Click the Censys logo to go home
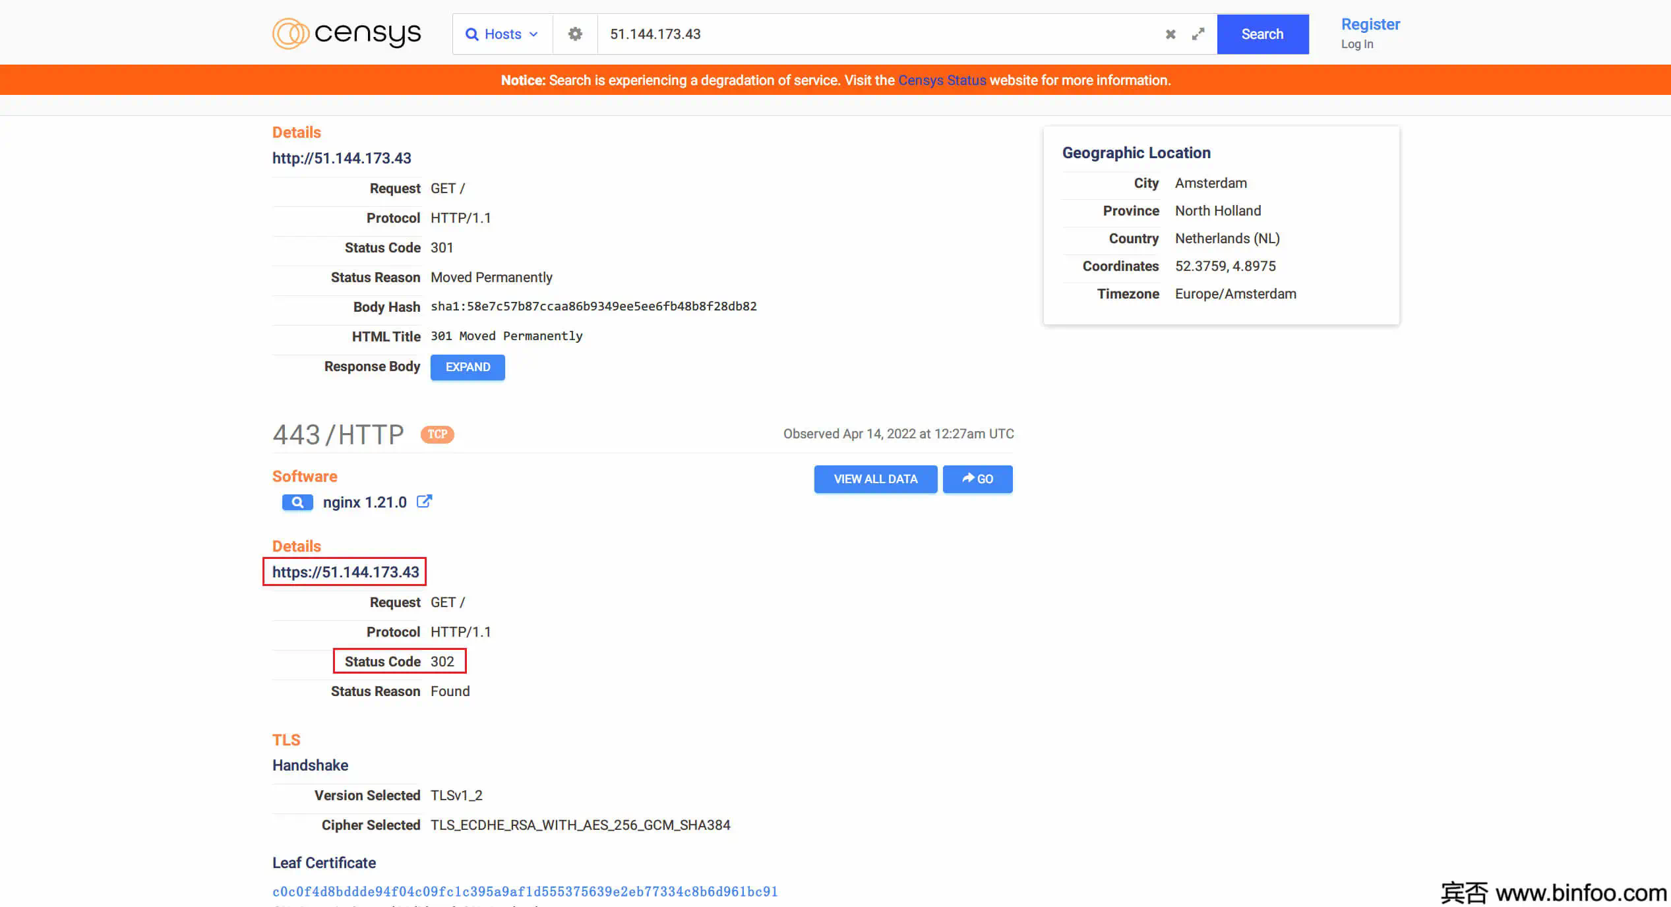1671x907 pixels. pos(346,34)
